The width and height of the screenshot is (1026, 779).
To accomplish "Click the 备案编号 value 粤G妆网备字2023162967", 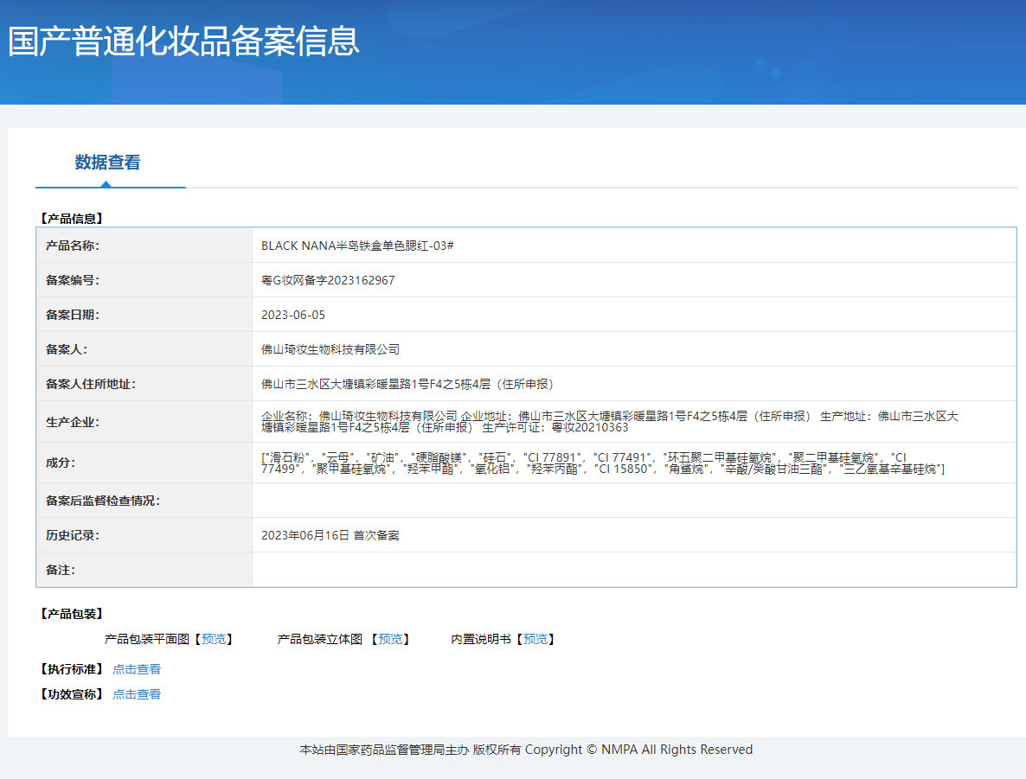I will 328,280.
